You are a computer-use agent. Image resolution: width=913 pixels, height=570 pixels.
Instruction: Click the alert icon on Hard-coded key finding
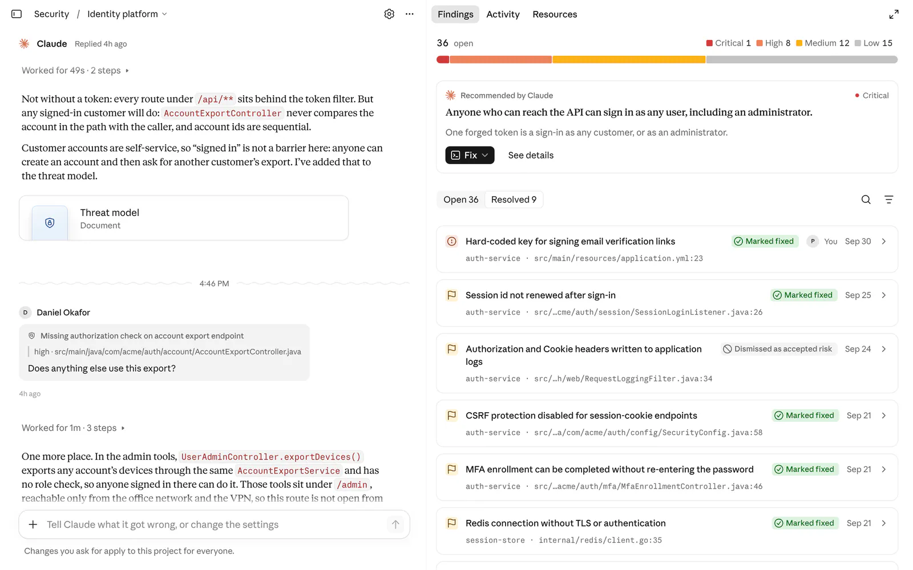tap(451, 241)
